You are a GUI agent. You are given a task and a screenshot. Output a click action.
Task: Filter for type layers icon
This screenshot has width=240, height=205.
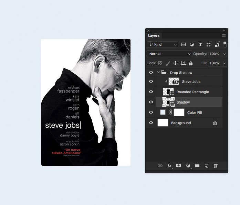[200, 44]
